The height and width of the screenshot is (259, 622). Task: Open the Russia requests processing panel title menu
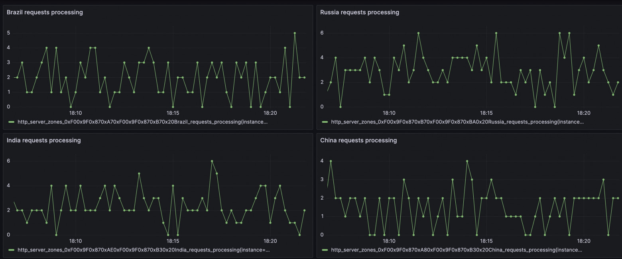pyautogui.click(x=359, y=12)
